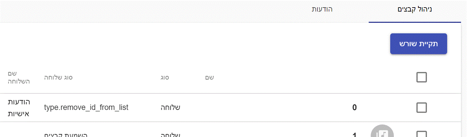The width and height of the screenshot is (467, 137).
Task: Click the music note file icon
Action: [382, 133]
